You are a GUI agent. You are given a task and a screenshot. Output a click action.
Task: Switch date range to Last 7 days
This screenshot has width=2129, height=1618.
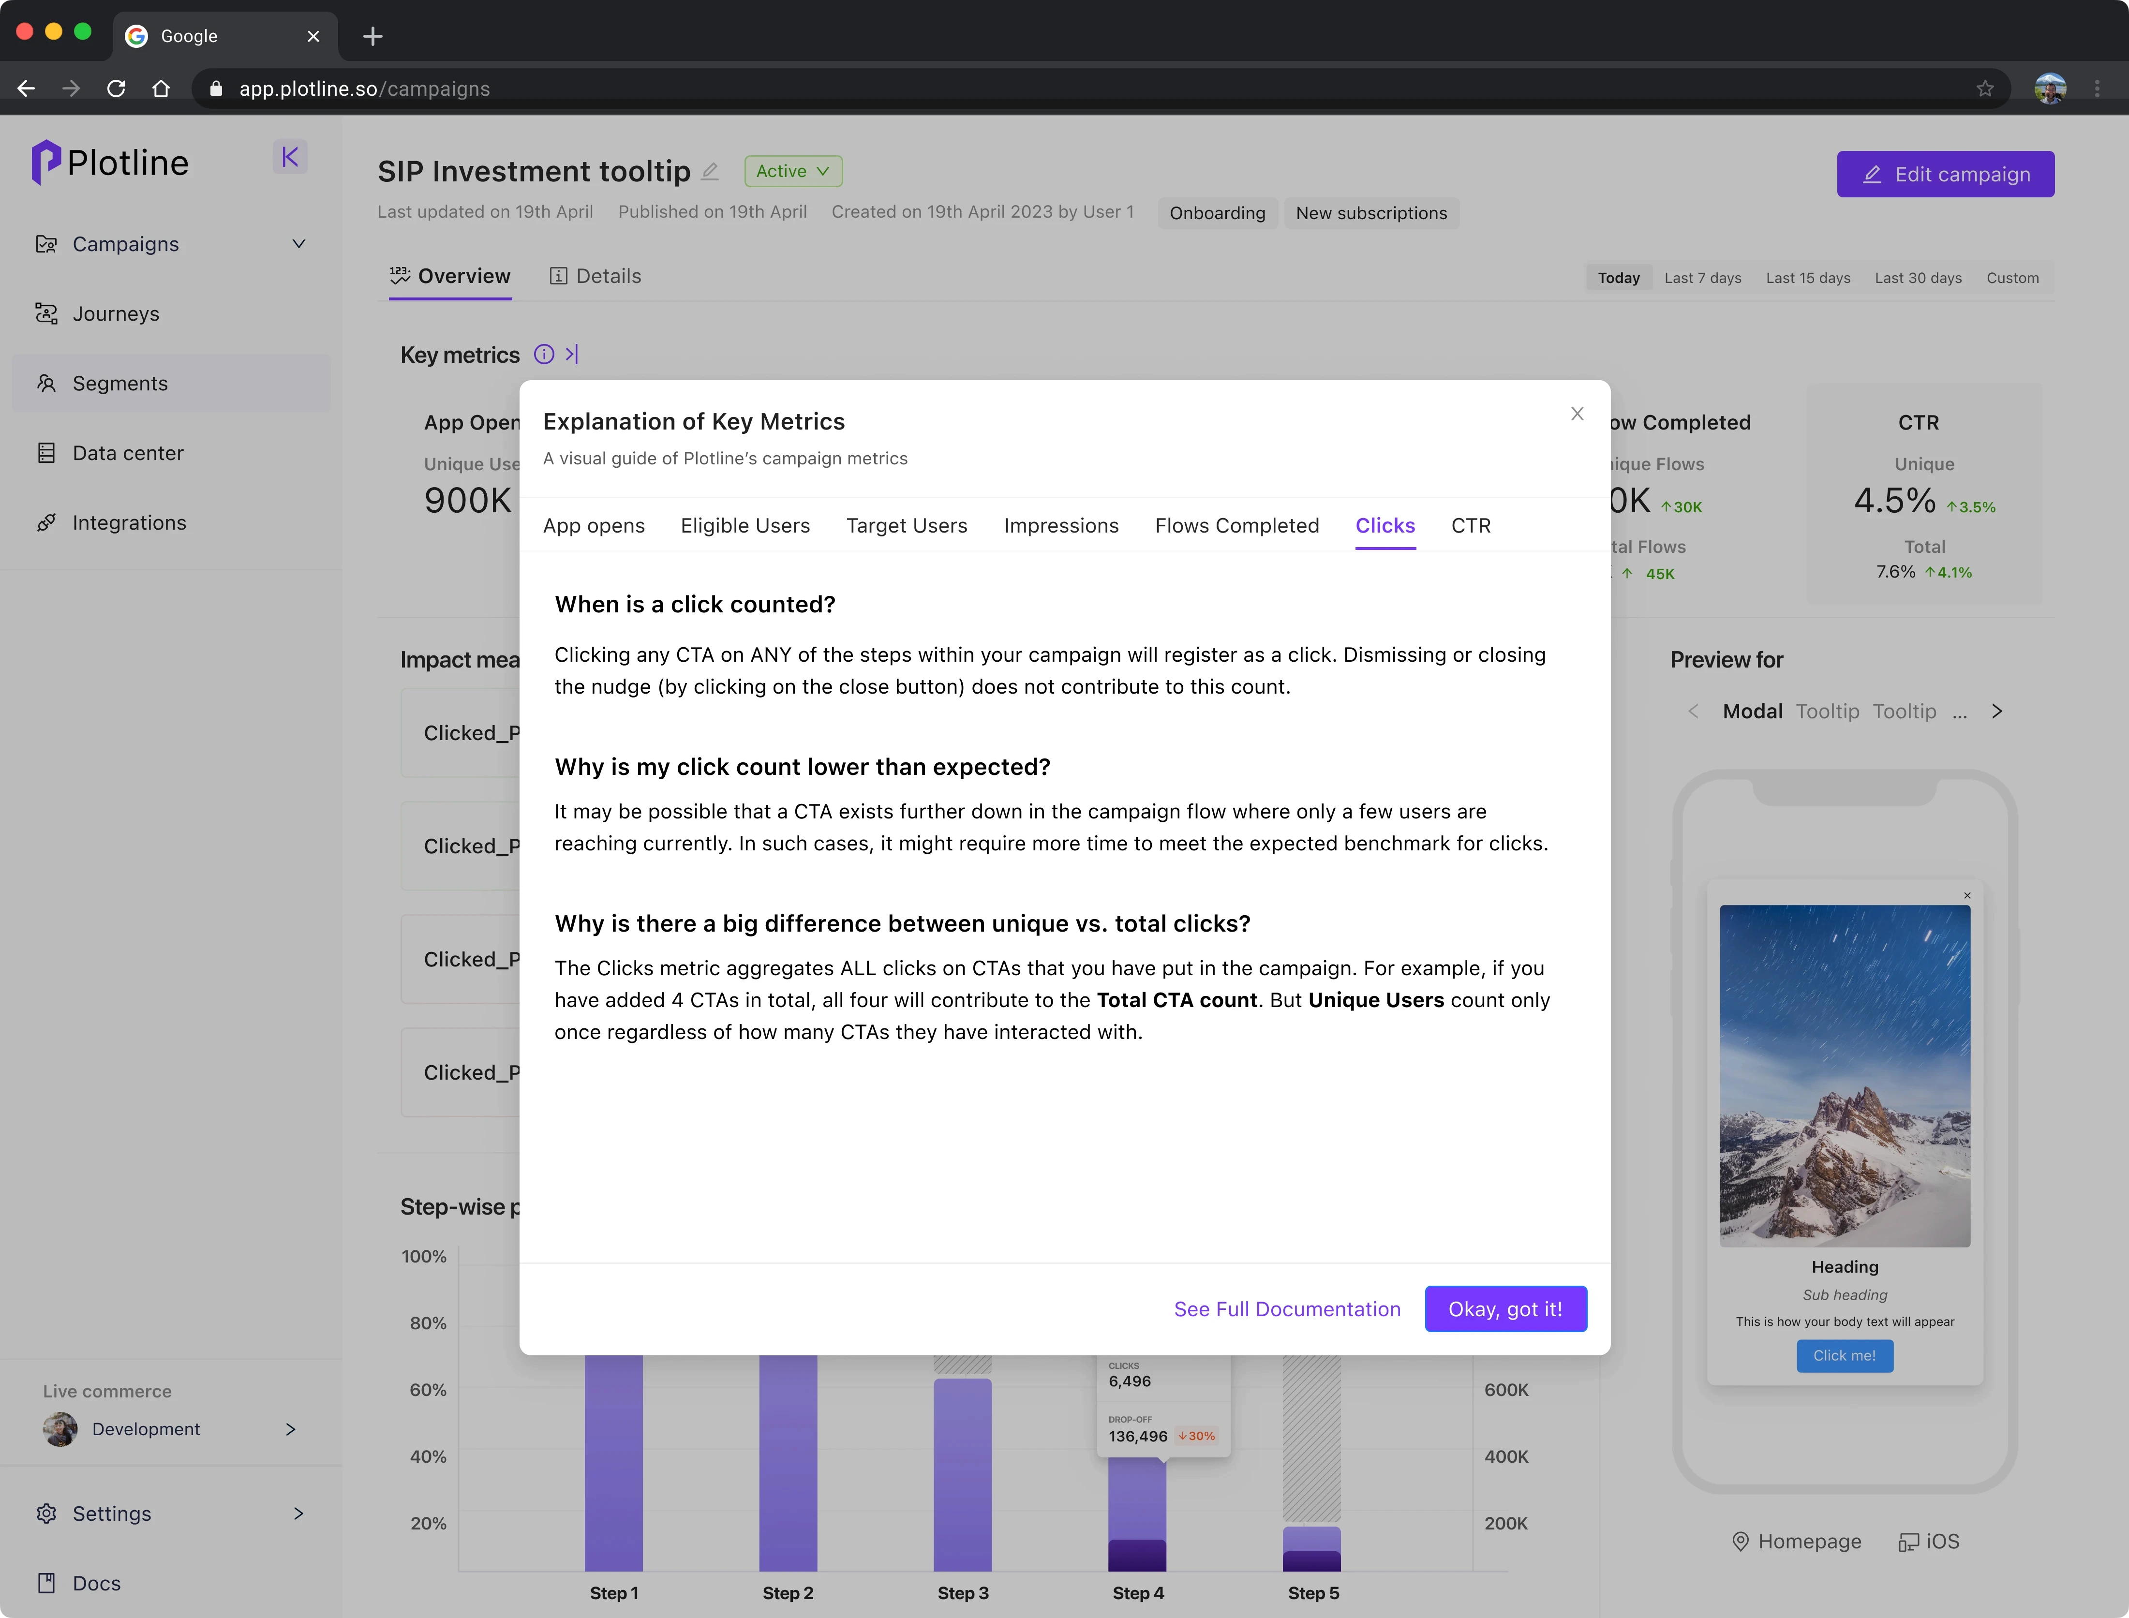[1701, 278]
